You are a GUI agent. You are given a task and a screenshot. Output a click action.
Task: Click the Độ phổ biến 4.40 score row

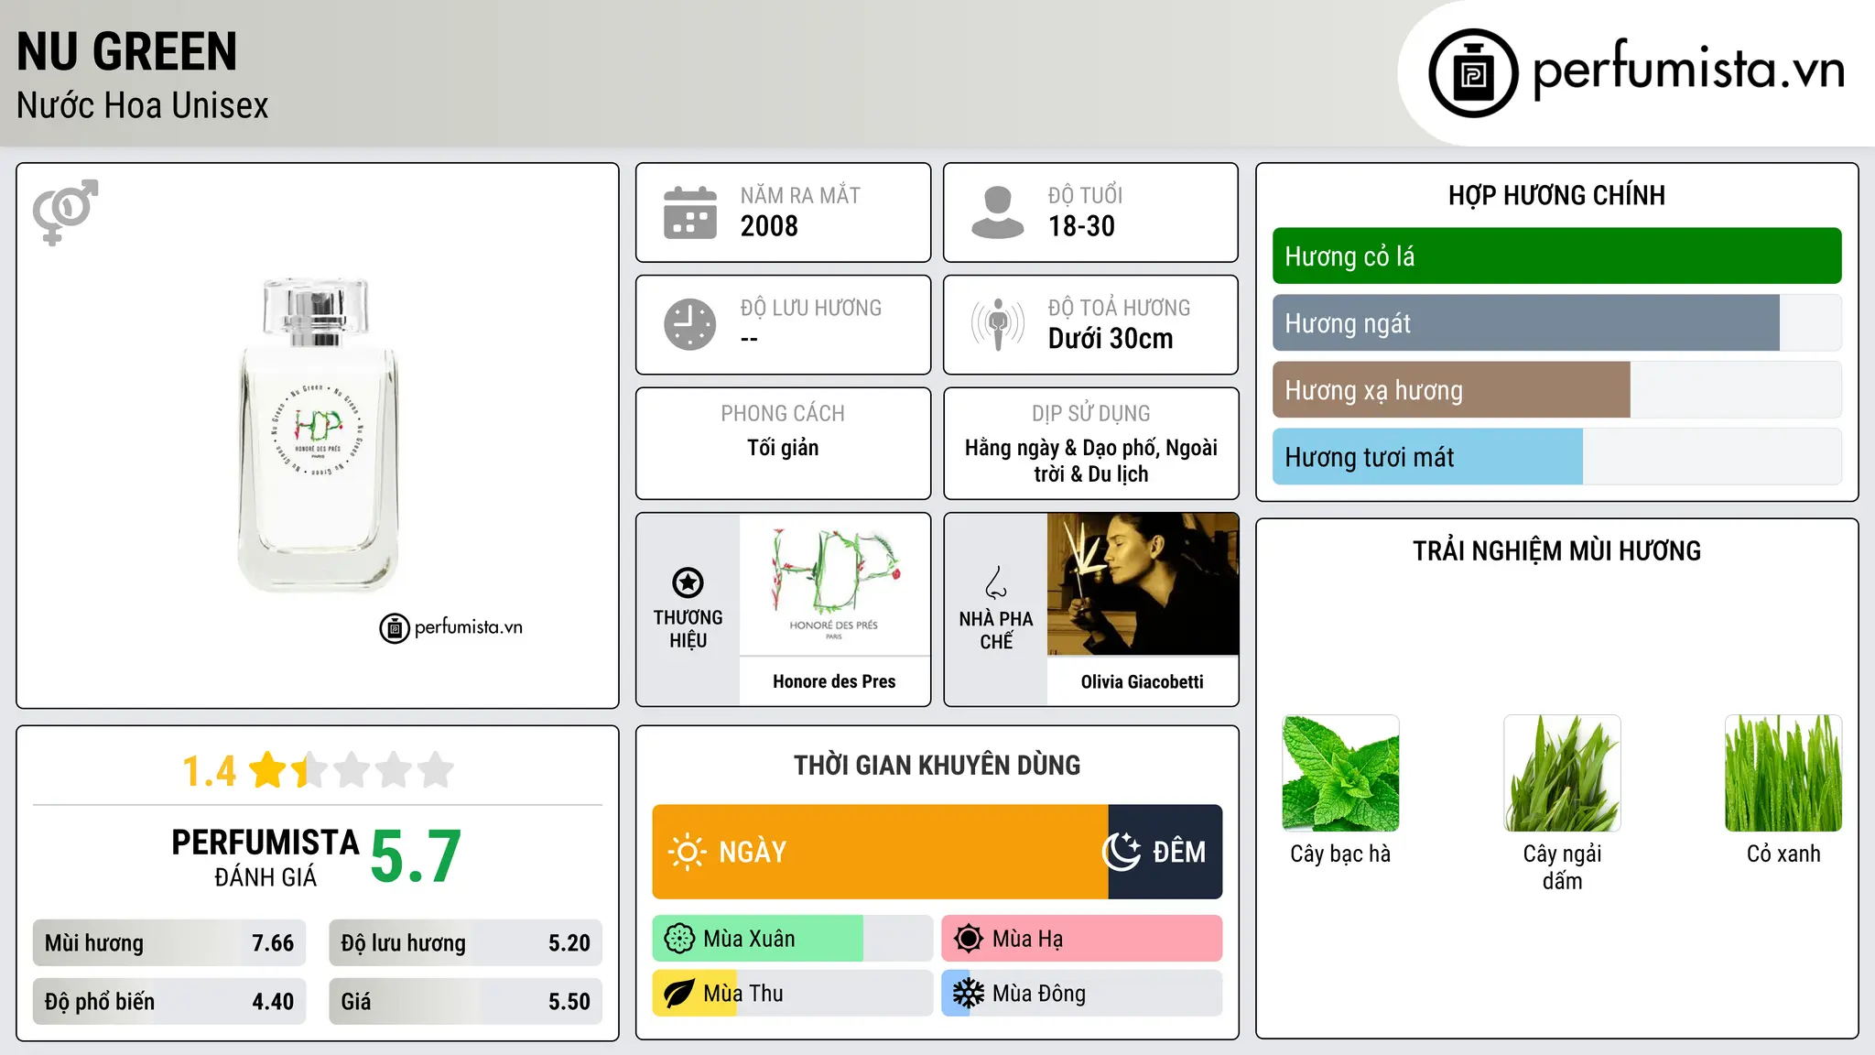[x=169, y=1002]
